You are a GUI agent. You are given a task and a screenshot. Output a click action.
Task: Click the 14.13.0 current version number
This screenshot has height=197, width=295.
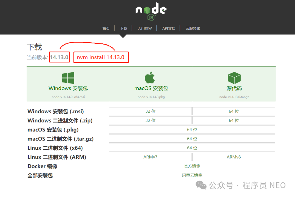tap(59, 57)
